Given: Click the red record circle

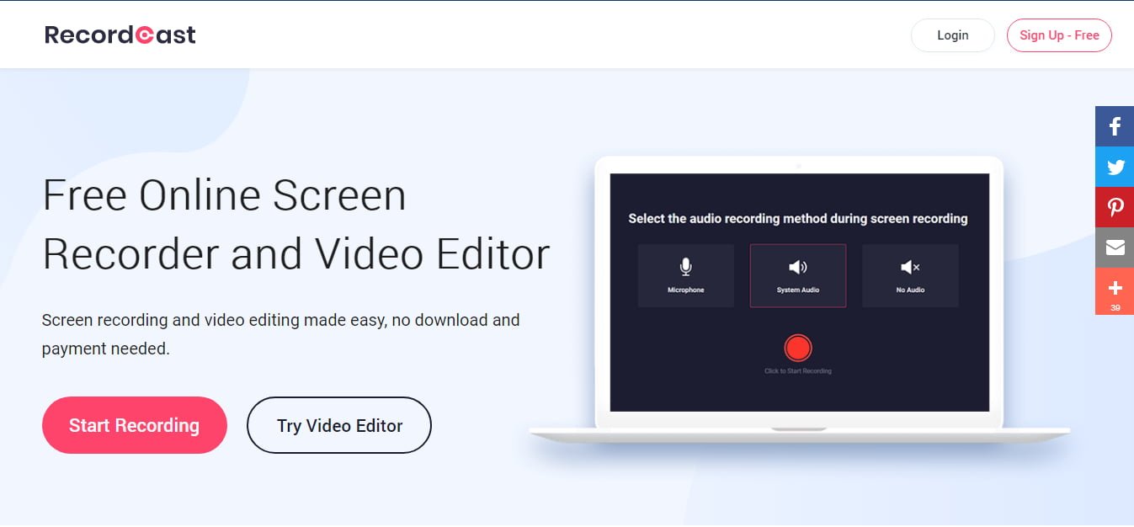Looking at the screenshot, I should tap(798, 348).
